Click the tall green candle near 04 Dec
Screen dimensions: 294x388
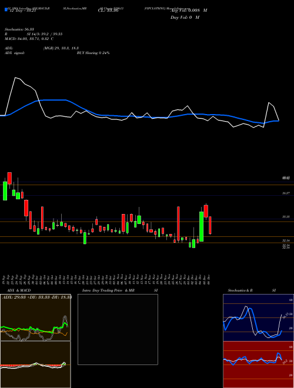[202, 226]
